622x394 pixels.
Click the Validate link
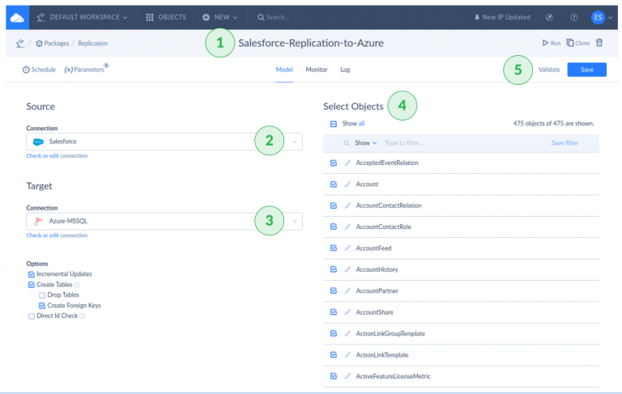pos(549,70)
